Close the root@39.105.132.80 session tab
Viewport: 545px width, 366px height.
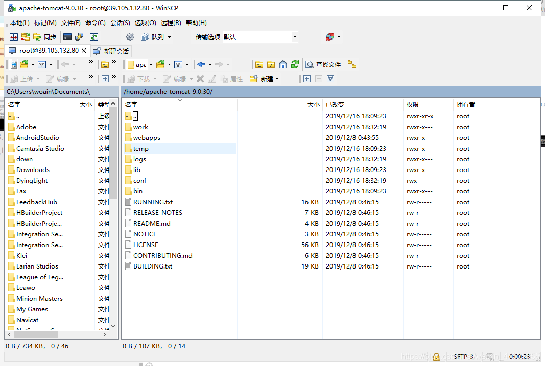point(84,51)
